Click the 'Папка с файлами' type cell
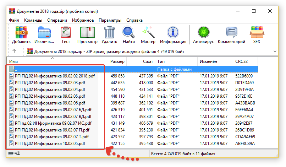This screenshot has height=167, width=286. pos(174,69)
